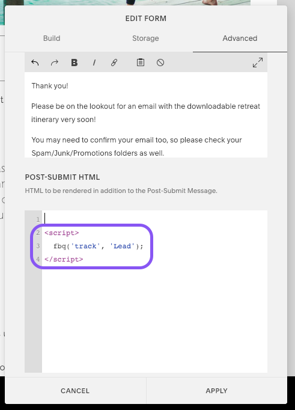
Task: Click in the 'You may need to confirm' paragraph
Action: [136, 147]
